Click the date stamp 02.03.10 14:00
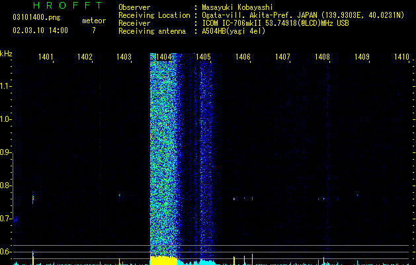The height and width of the screenshot is (265, 416). tap(40, 30)
